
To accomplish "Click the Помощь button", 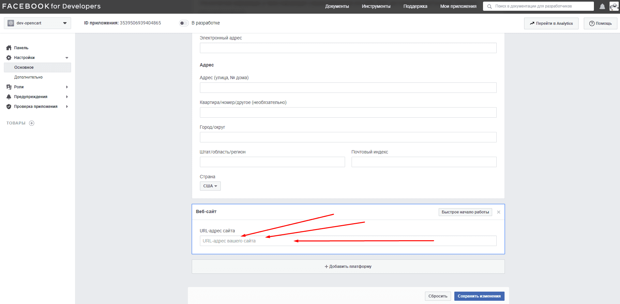I will [600, 23].
